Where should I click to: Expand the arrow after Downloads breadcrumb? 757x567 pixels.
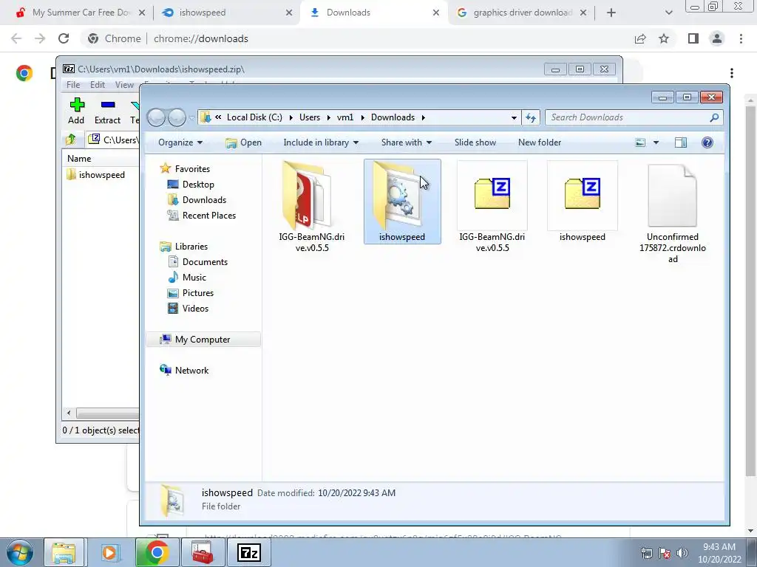tap(424, 117)
